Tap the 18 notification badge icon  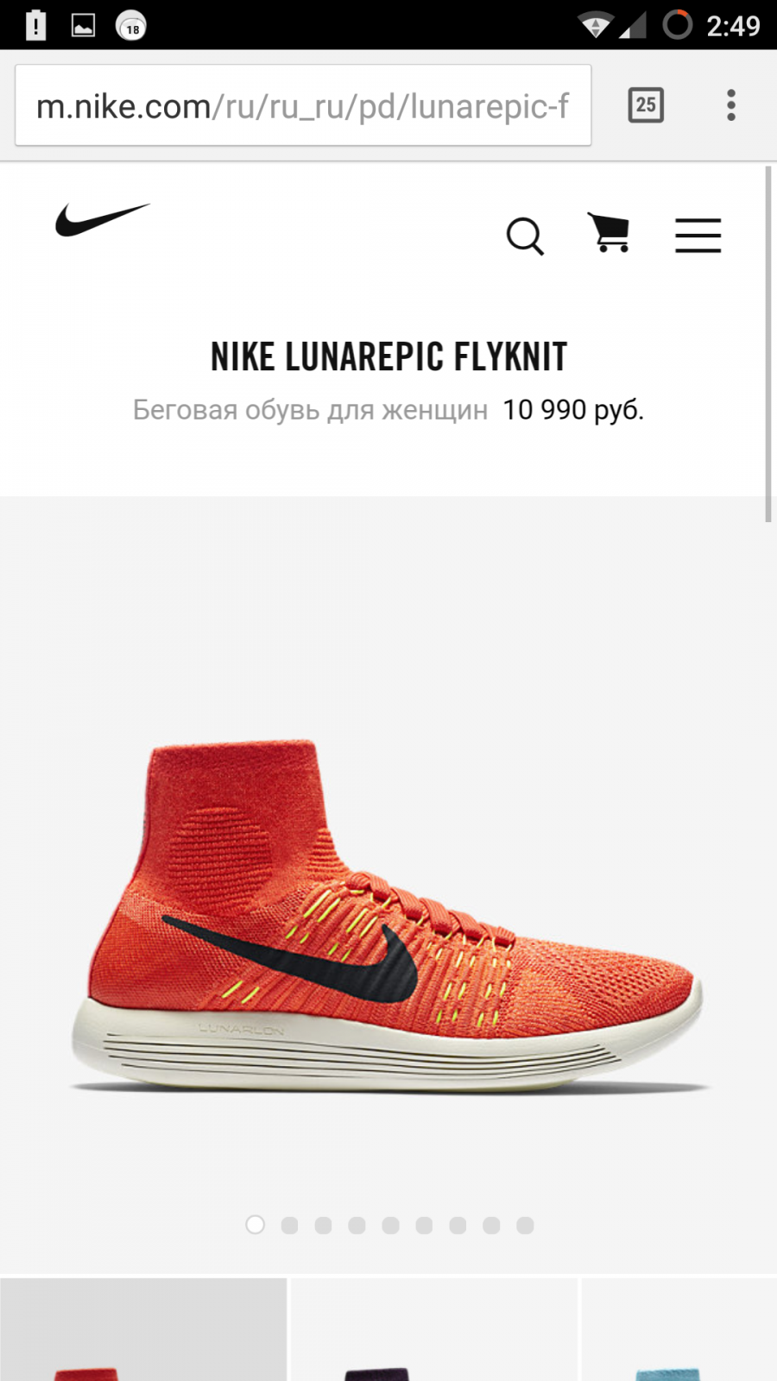(x=131, y=27)
